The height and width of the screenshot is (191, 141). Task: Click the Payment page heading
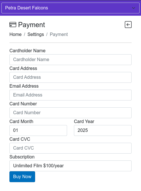(31, 25)
